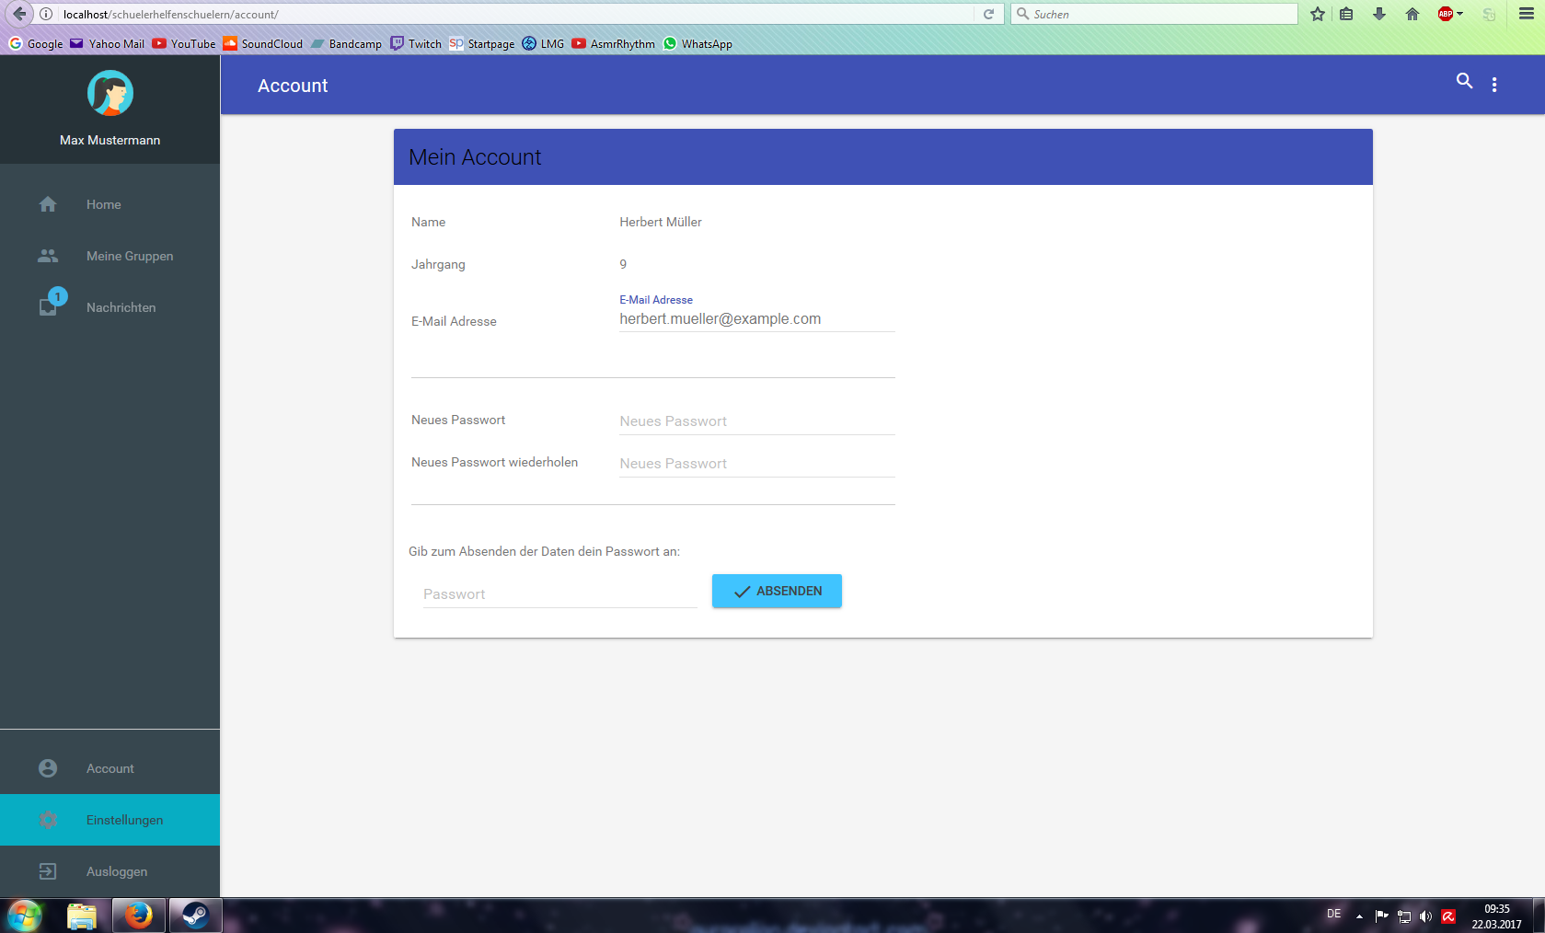Viewport: 1545px width, 933px height.
Task: Click the Meine Gruppen people icon
Action: point(48,256)
